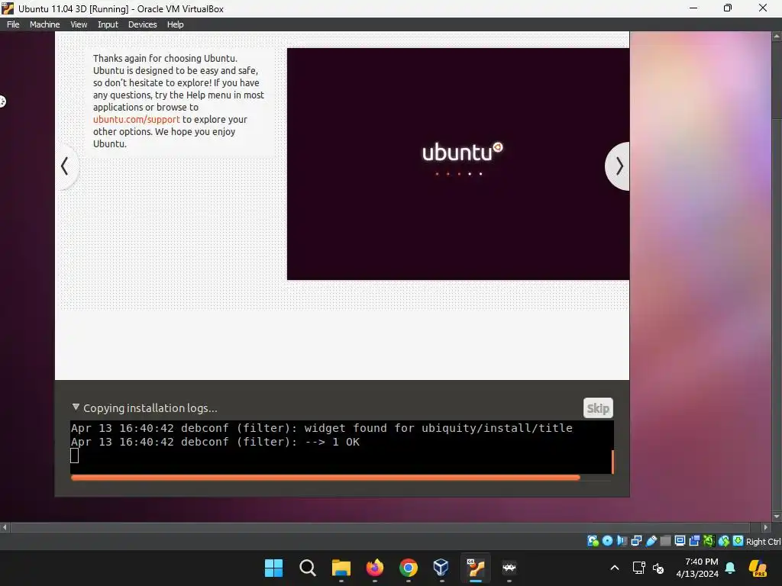Open the network adapters status icon
The height and width of the screenshot is (586, 782).
tap(636, 541)
